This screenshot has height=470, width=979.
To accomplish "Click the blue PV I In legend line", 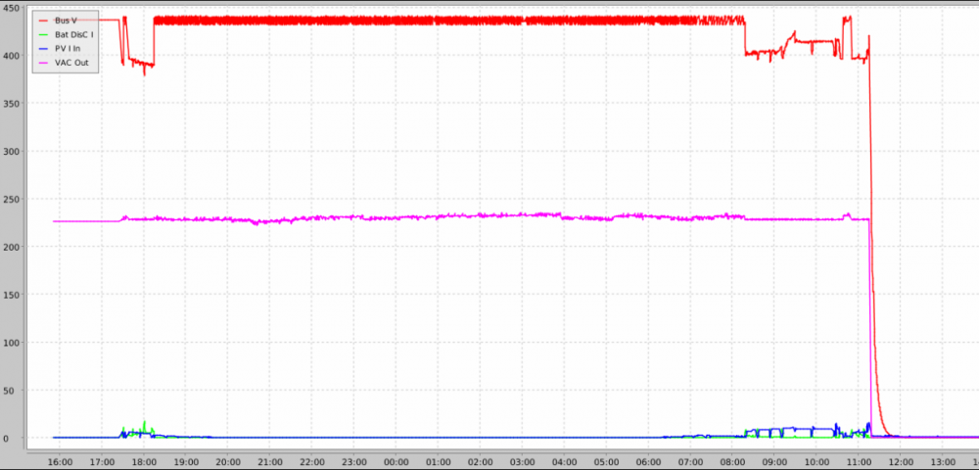I will coord(43,49).
